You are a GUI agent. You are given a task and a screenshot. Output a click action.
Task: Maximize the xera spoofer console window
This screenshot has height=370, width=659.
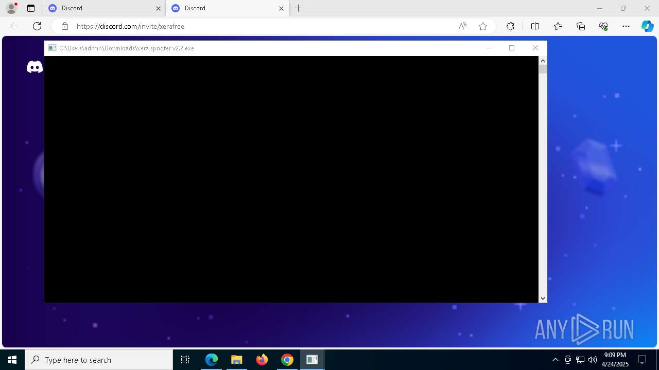pos(512,48)
